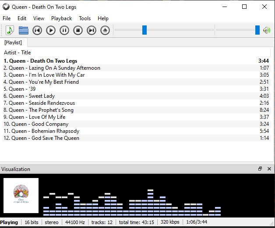275x228 pixels.
Task: Click the eject button in toolbar
Action: [105, 30]
